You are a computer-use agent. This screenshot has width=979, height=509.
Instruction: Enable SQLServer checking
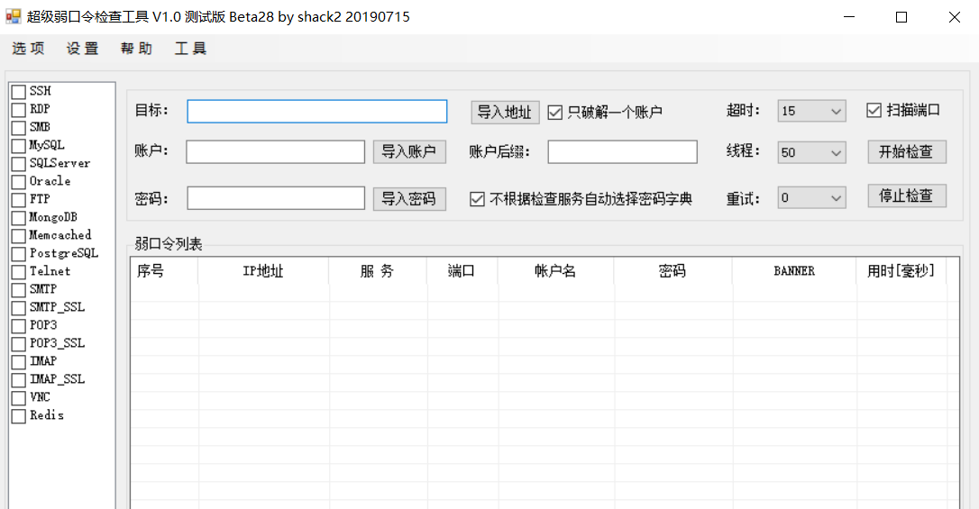19,164
